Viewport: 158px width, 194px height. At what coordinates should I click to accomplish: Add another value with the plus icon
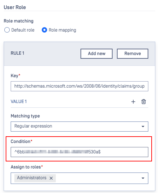coord(133,102)
